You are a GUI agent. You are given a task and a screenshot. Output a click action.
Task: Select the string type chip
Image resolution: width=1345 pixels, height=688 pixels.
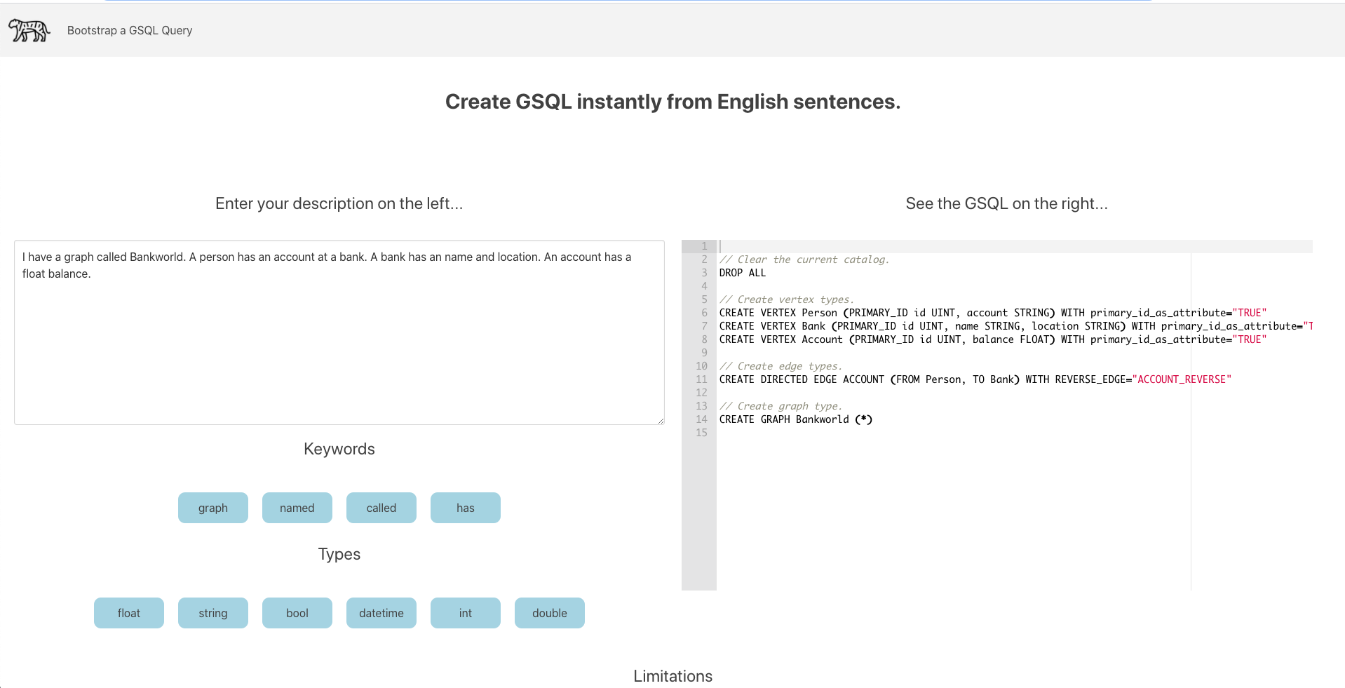click(x=213, y=613)
